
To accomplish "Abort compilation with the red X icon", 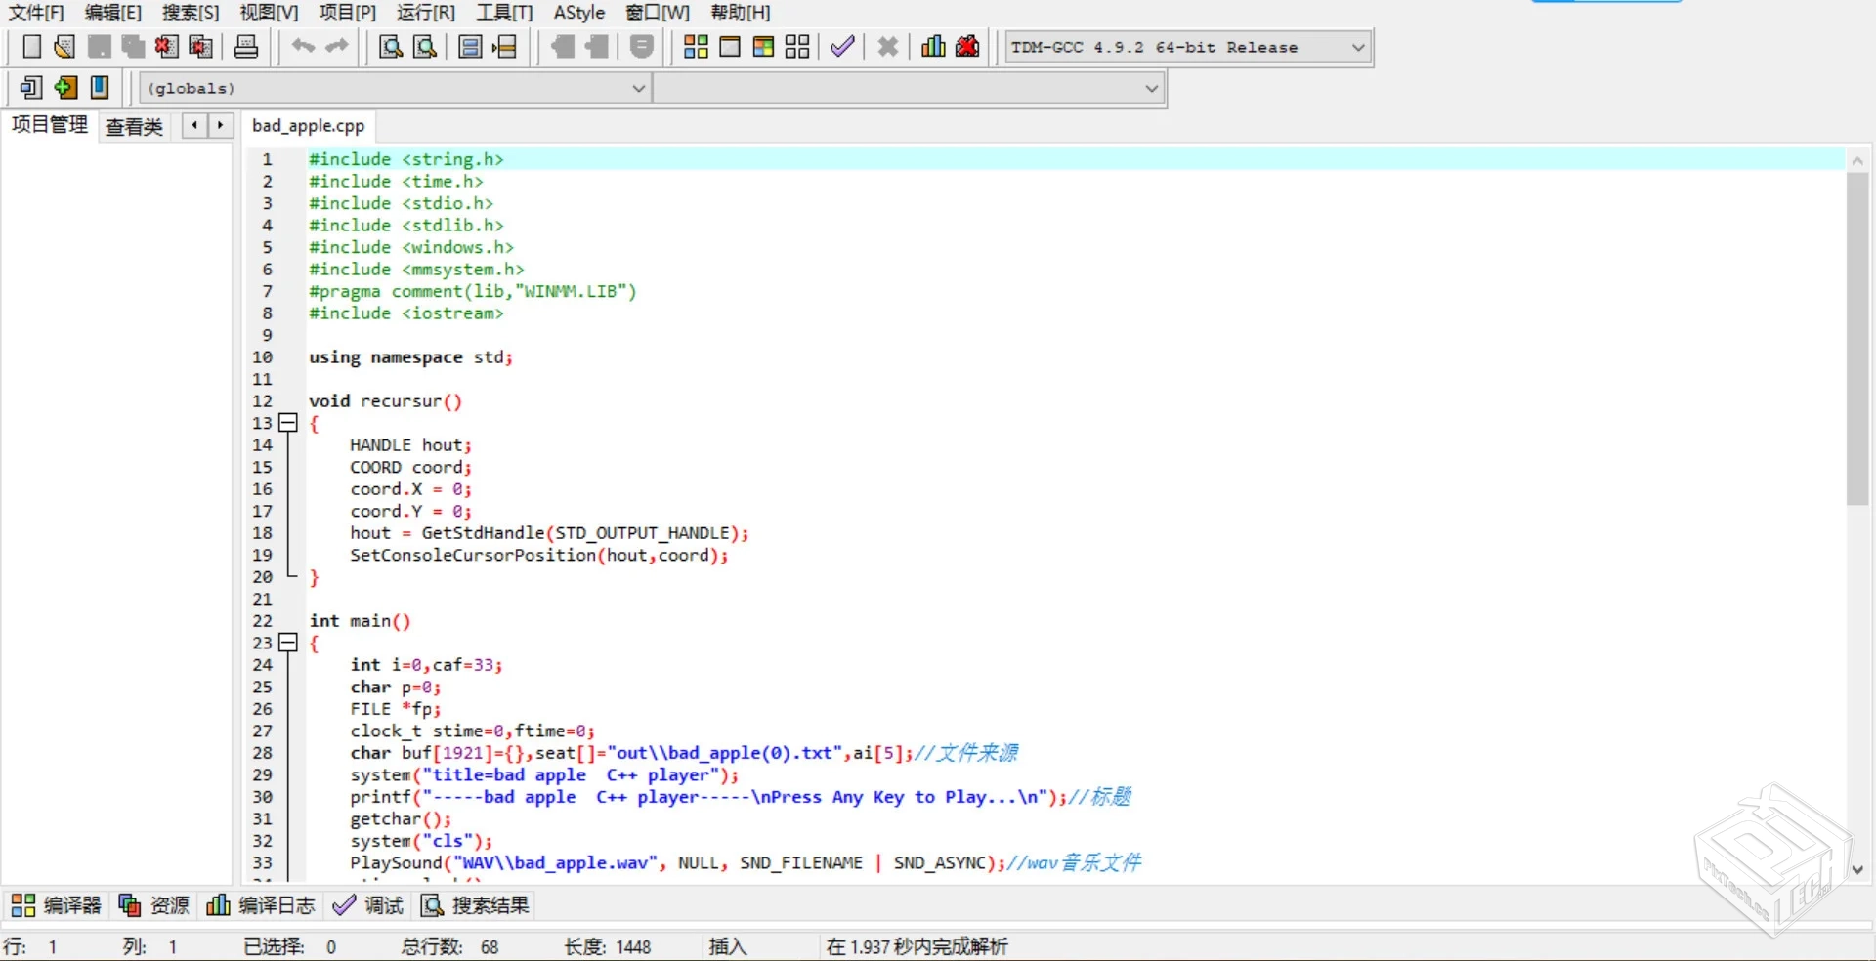I will tap(887, 46).
